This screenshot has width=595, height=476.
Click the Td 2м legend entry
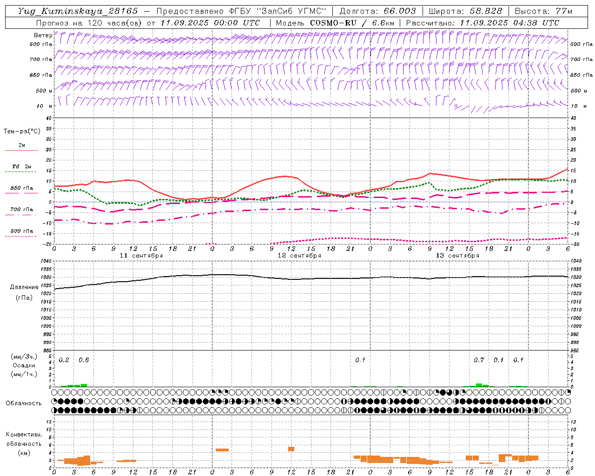[x=22, y=166]
